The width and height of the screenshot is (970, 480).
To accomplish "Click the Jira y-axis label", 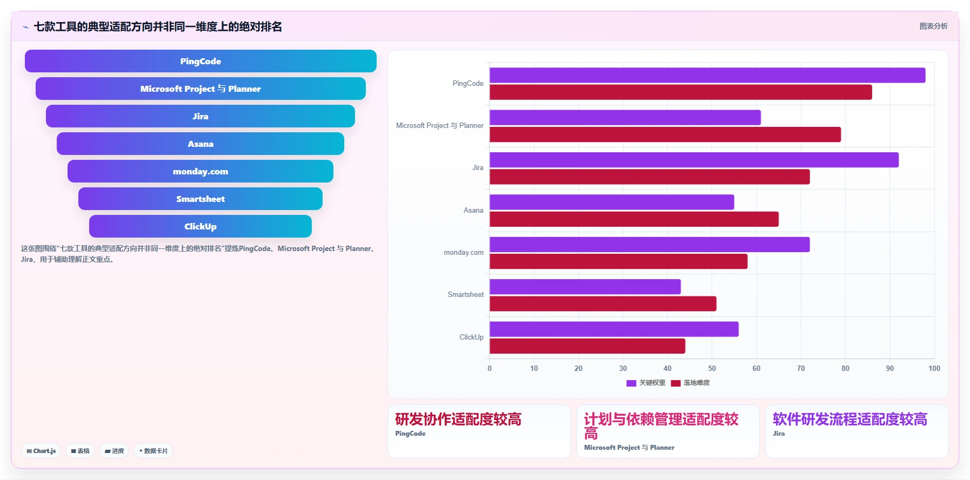I will pos(478,168).
